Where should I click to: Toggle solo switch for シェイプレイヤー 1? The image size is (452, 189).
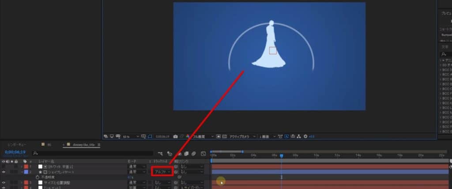point(11,172)
